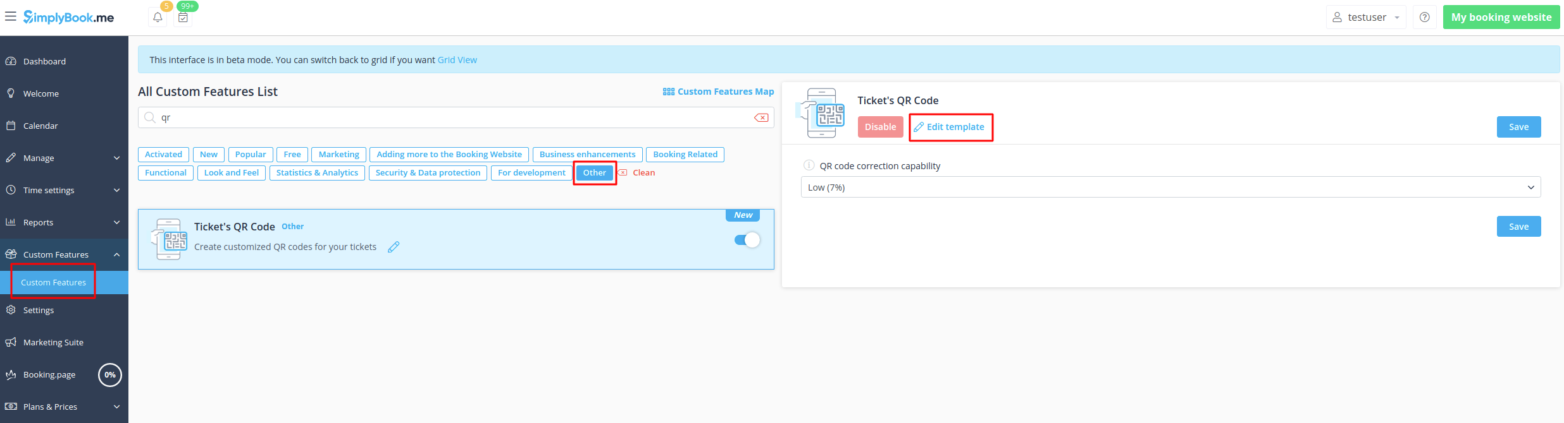1564x423 pixels.
Task: Expand the Reports sidebar section
Action: point(63,222)
